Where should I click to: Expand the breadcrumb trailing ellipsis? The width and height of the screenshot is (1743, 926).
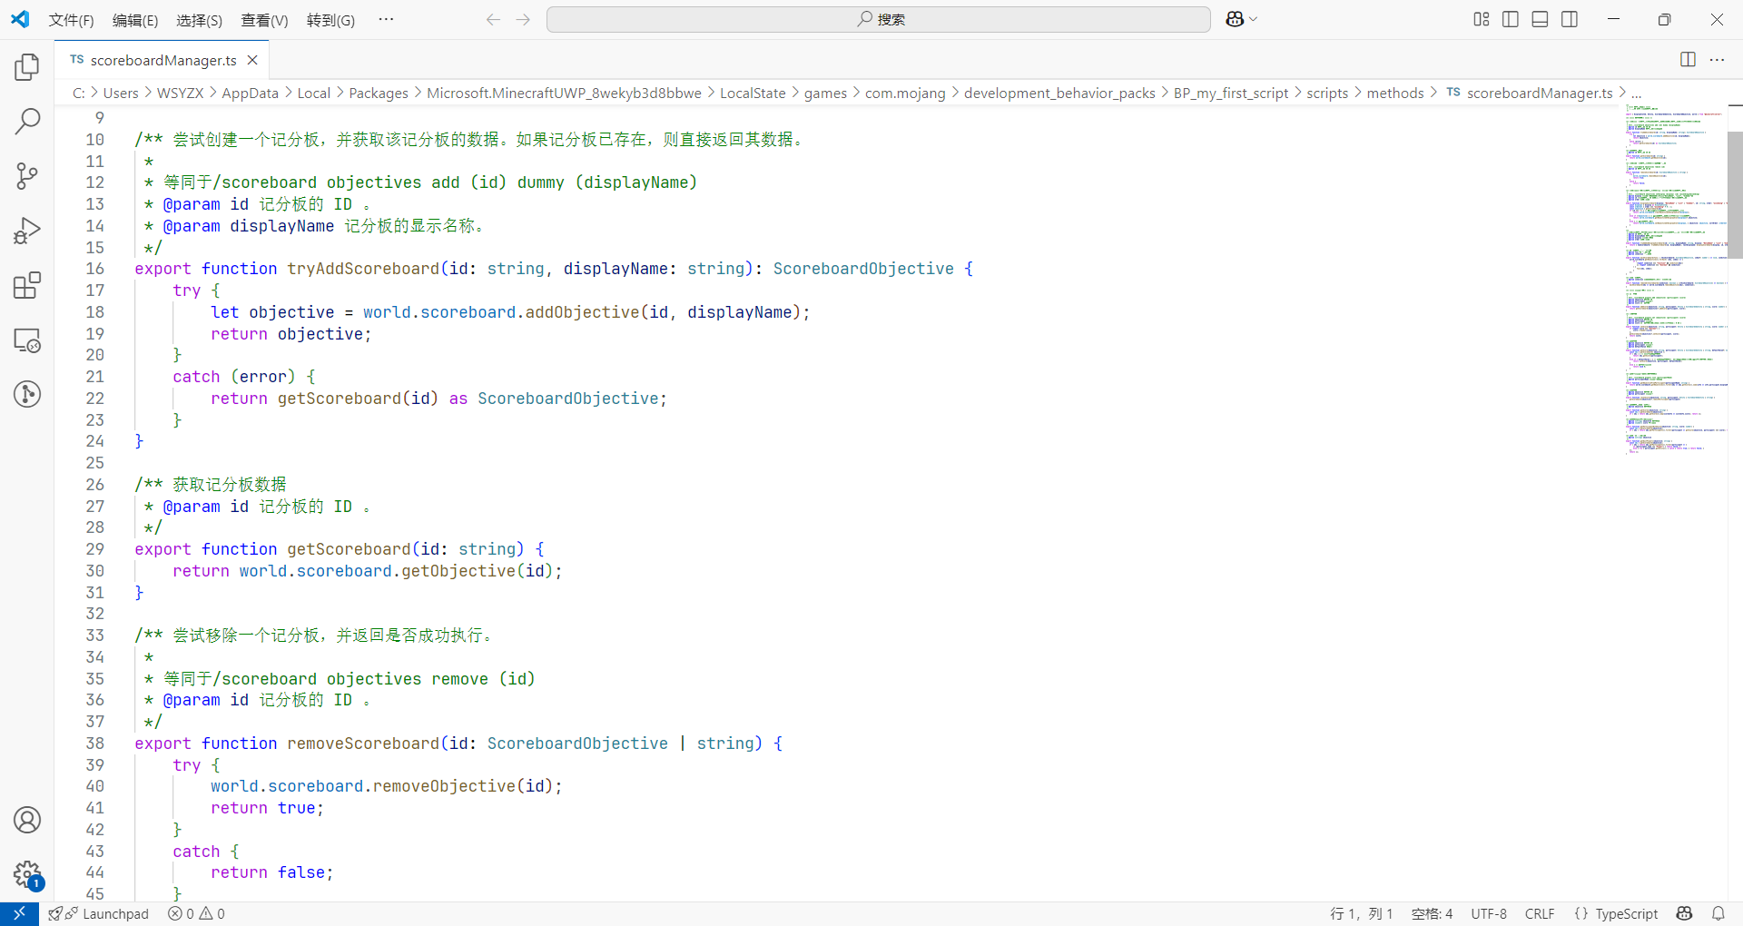tap(1636, 94)
